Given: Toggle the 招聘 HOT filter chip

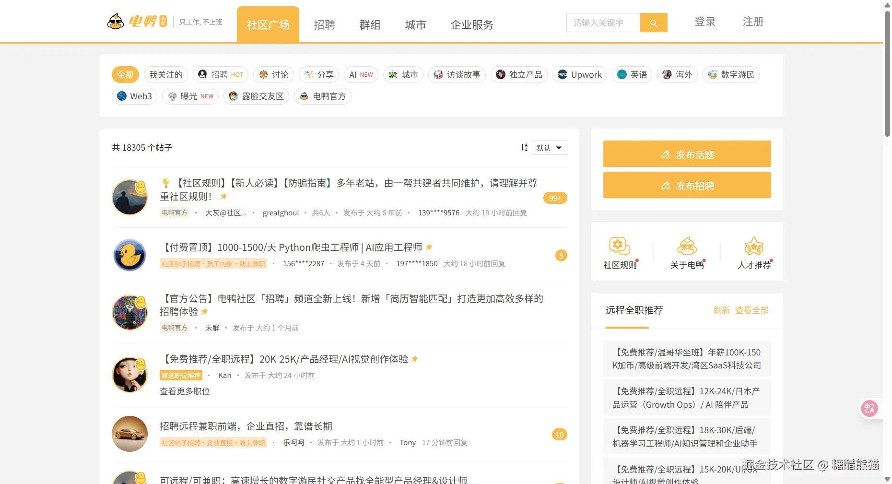Looking at the screenshot, I should 220,74.
